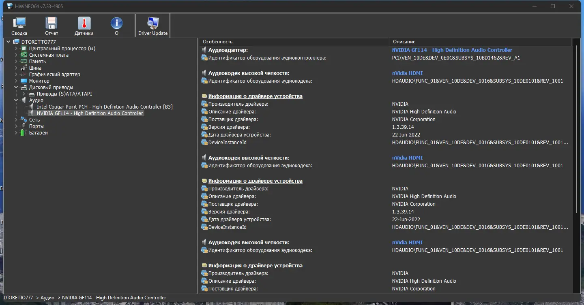Expand the Монитор node
The image size is (584, 305).
(x=16, y=81)
